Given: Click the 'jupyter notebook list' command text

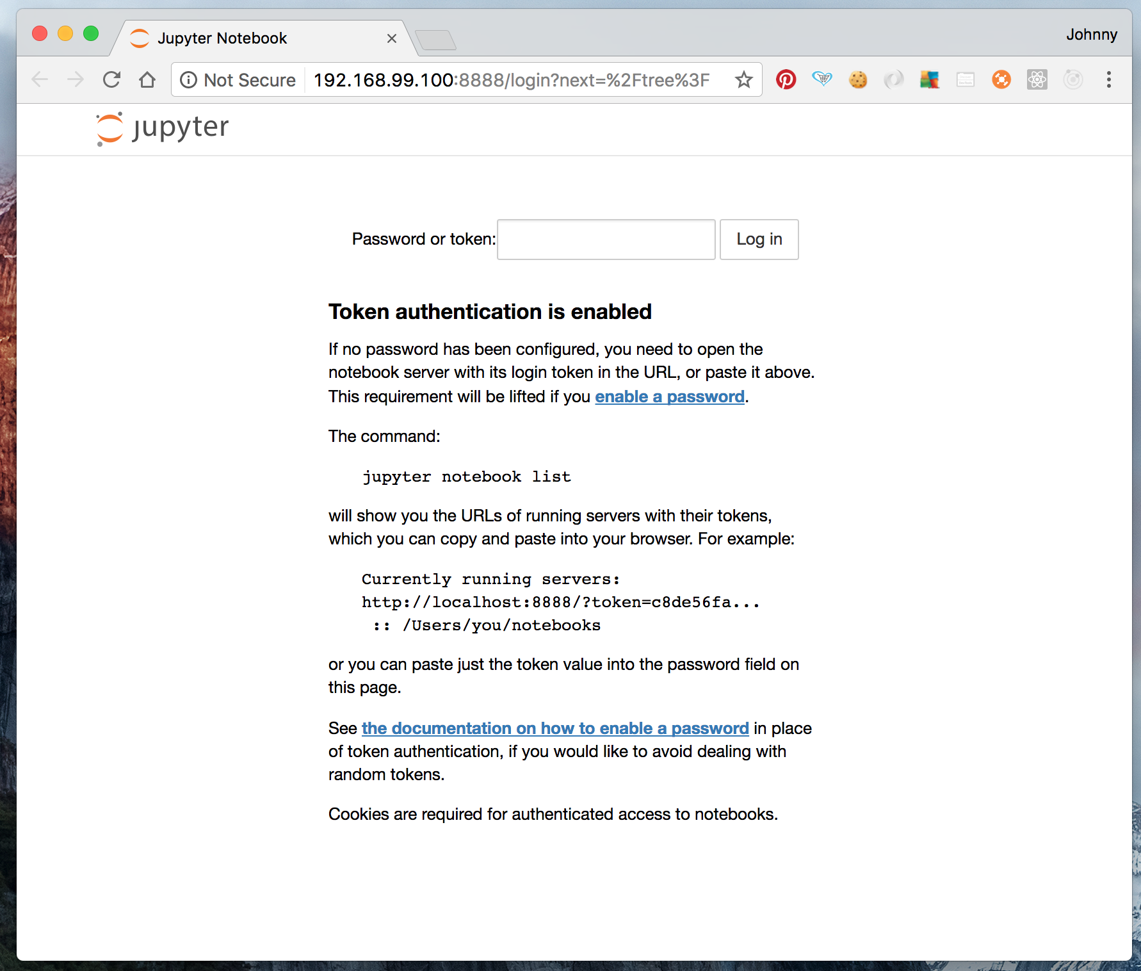Looking at the screenshot, I should point(467,477).
